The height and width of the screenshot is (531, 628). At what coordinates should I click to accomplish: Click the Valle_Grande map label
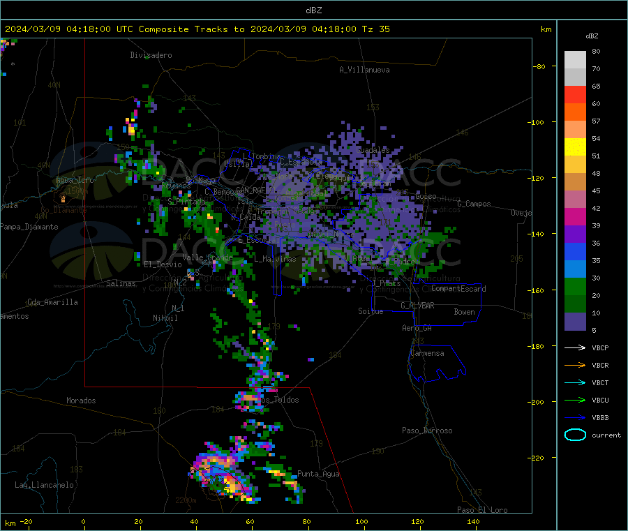(x=207, y=257)
